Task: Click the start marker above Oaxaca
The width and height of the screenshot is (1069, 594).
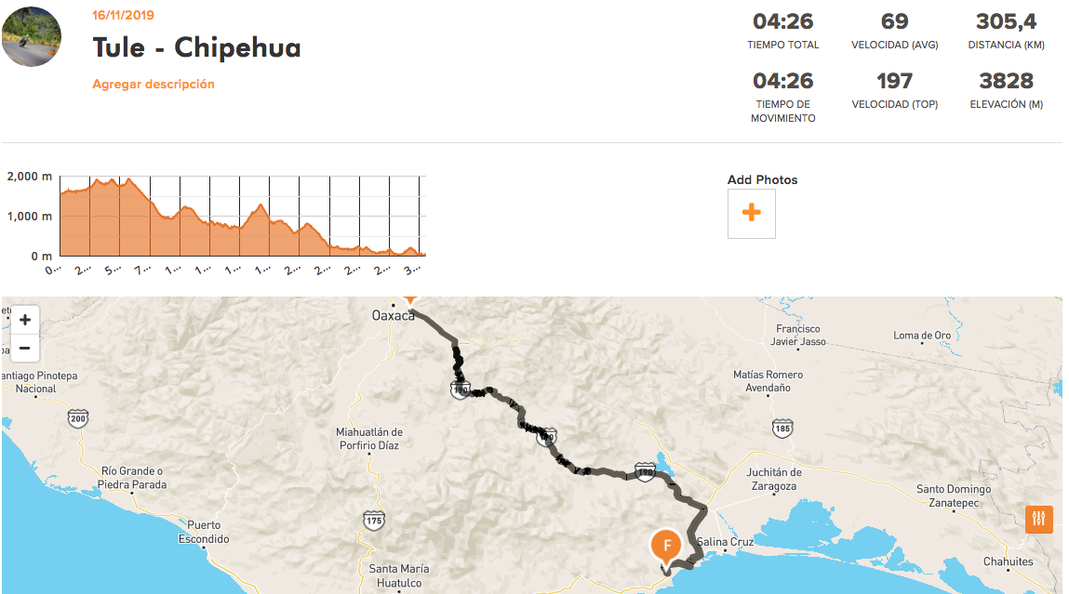Action: [x=409, y=299]
